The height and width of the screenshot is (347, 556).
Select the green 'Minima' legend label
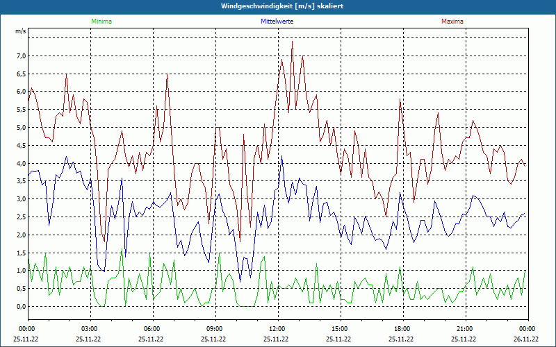click(101, 22)
